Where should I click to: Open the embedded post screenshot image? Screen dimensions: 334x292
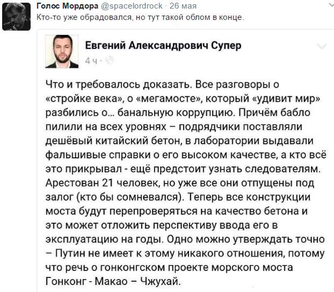tap(185, 161)
